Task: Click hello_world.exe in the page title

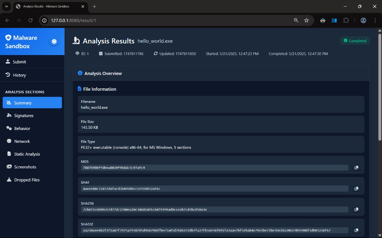Action: [155, 41]
